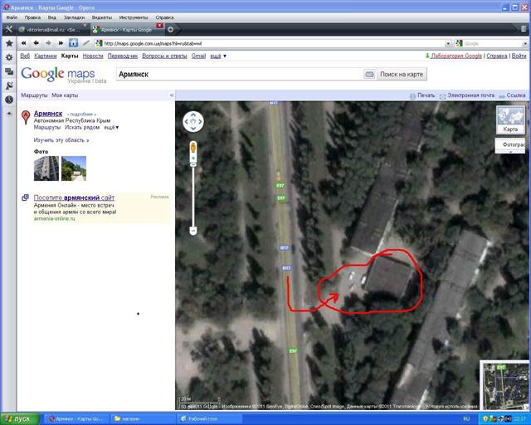Click the Поиск на карте button
531x425 pixels.
(402, 74)
